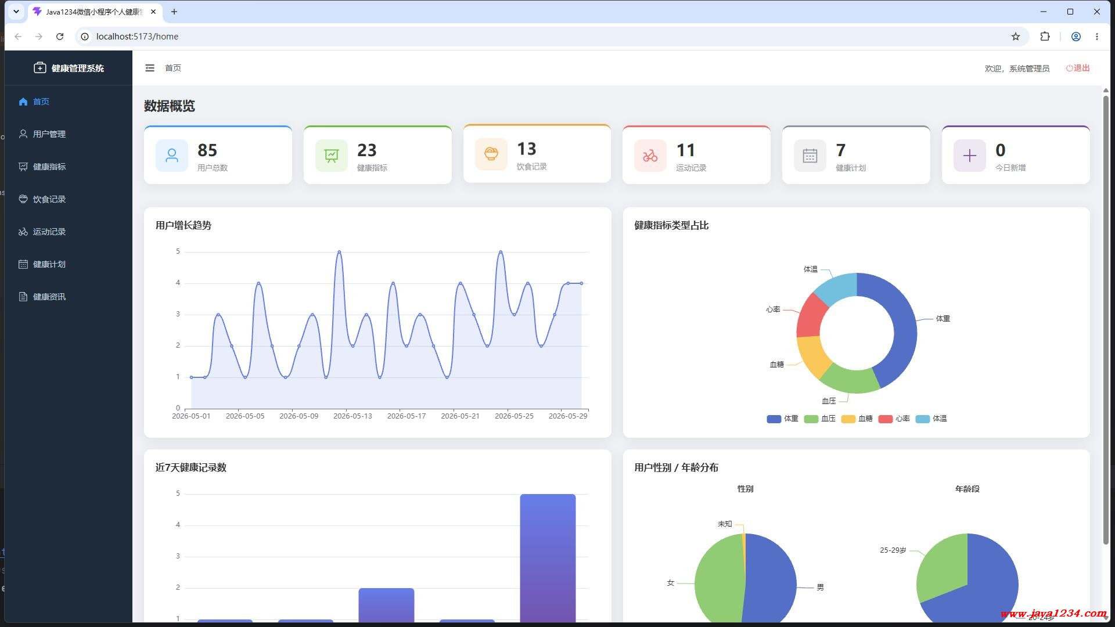
Task: Open the browser extensions puzzle icon
Action: coord(1045,37)
